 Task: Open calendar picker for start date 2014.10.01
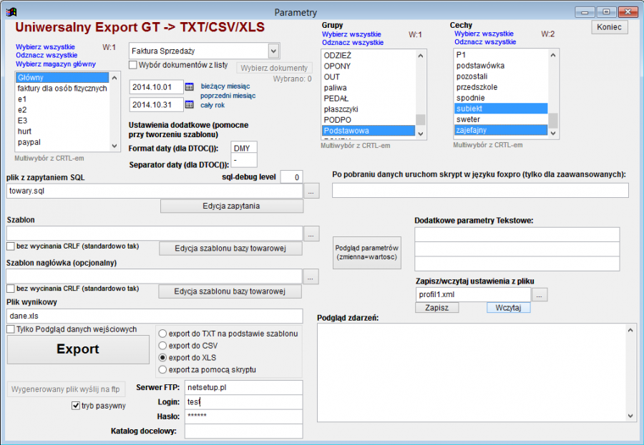[x=189, y=86]
